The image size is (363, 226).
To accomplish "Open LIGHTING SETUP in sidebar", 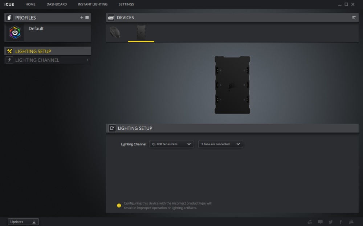I will [48, 51].
